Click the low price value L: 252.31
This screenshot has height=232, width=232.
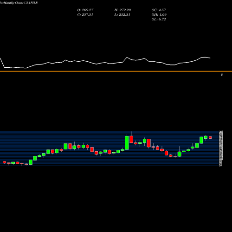122,15
